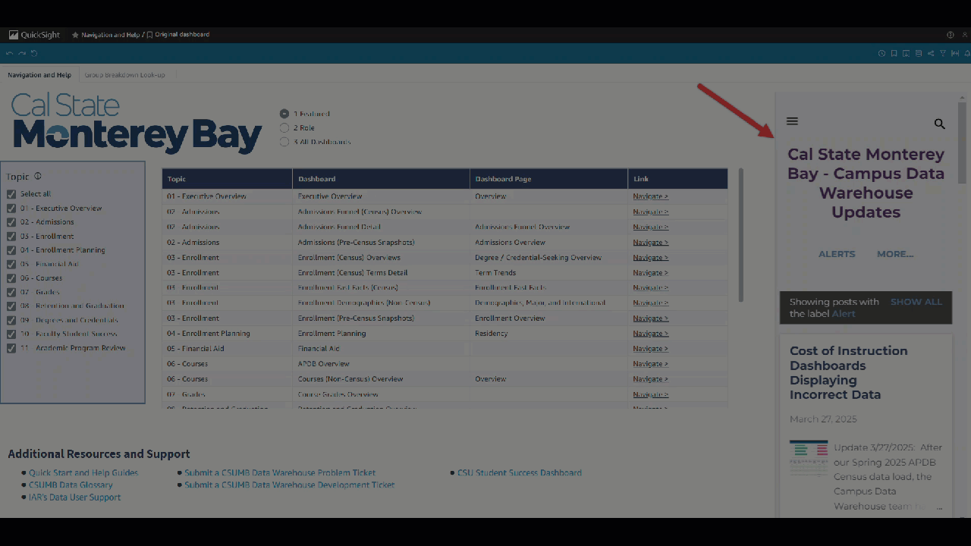Click the Share icon in the toolbar
The height and width of the screenshot is (546, 971).
(x=931, y=53)
